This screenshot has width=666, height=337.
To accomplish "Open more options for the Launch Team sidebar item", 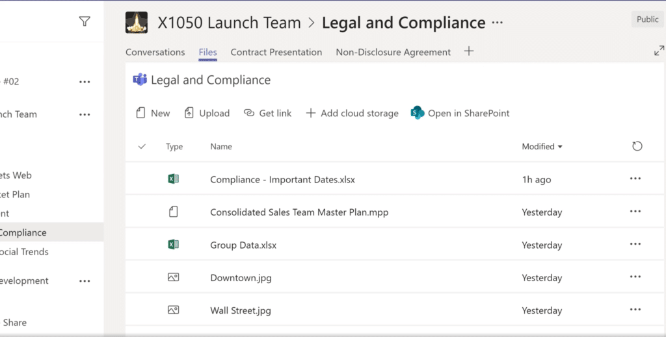I will pos(85,114).
